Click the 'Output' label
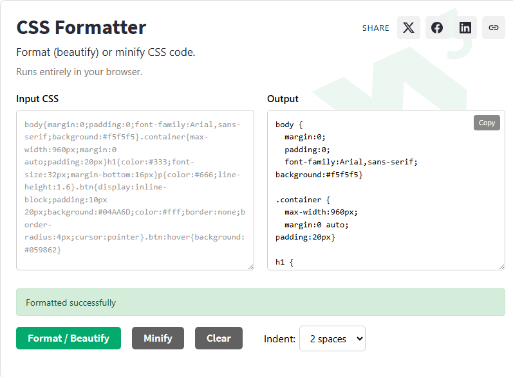The height and width of the screenshot is (377, 513). [x=283, y=99]
